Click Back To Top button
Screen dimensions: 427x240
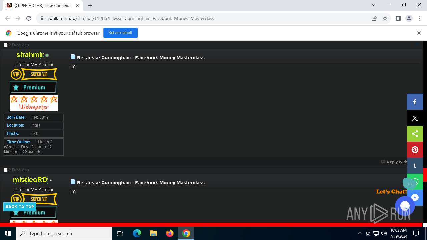[20, 207]
